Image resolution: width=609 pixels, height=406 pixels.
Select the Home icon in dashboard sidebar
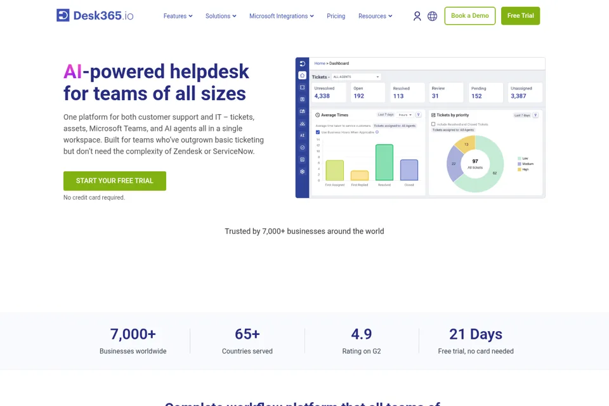coord(302,75)
